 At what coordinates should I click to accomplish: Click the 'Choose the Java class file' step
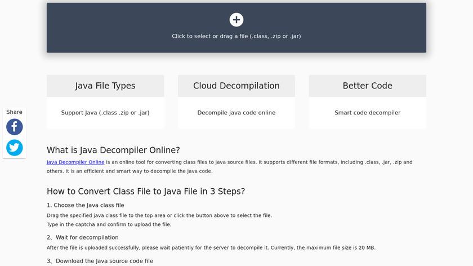pos(86,205)
